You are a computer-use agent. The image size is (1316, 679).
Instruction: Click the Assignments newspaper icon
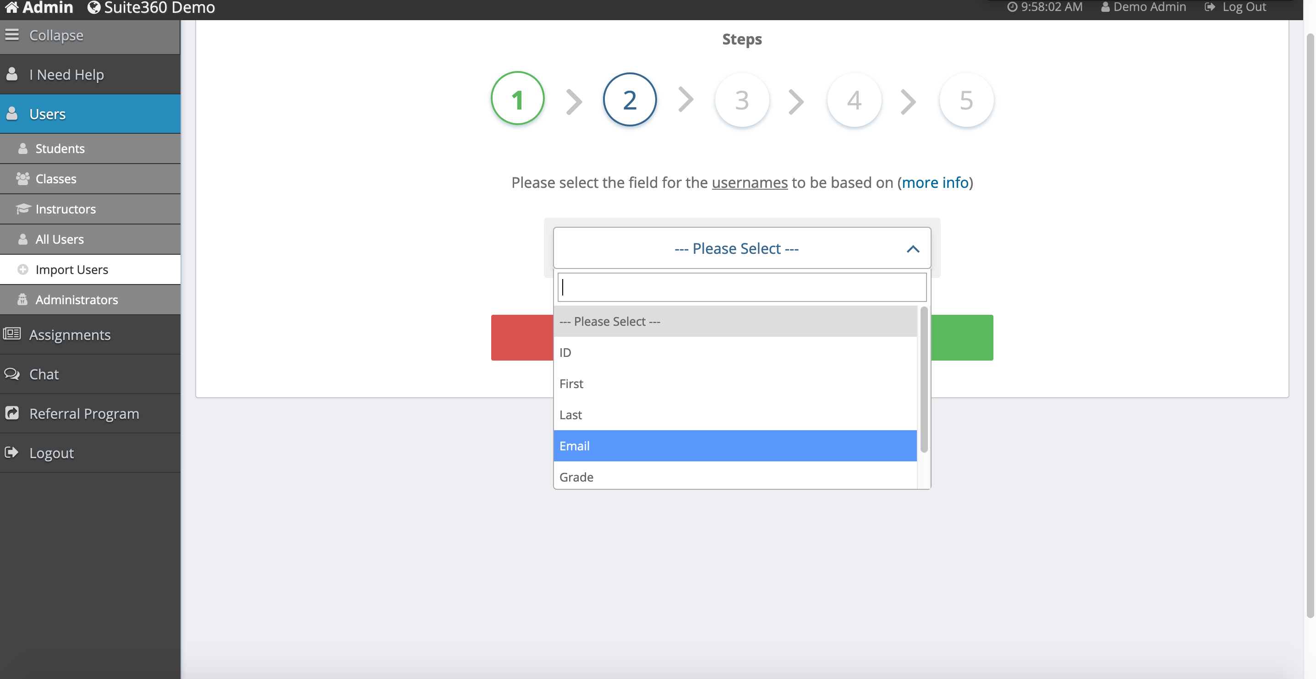coord(12,334)
